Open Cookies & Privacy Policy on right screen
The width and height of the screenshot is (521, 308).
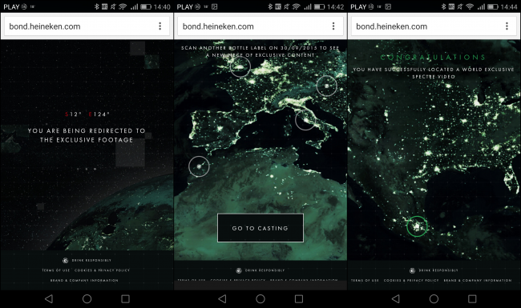[x=411, y=280]
